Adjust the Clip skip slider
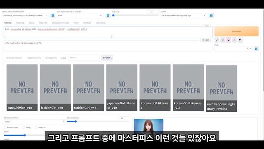Image resolution: width=264 pixels, height=149 pixels. pos(135,15)
